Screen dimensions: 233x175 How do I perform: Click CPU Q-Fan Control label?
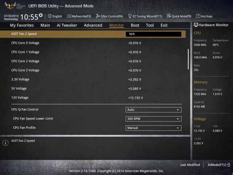tap(25, 109)
